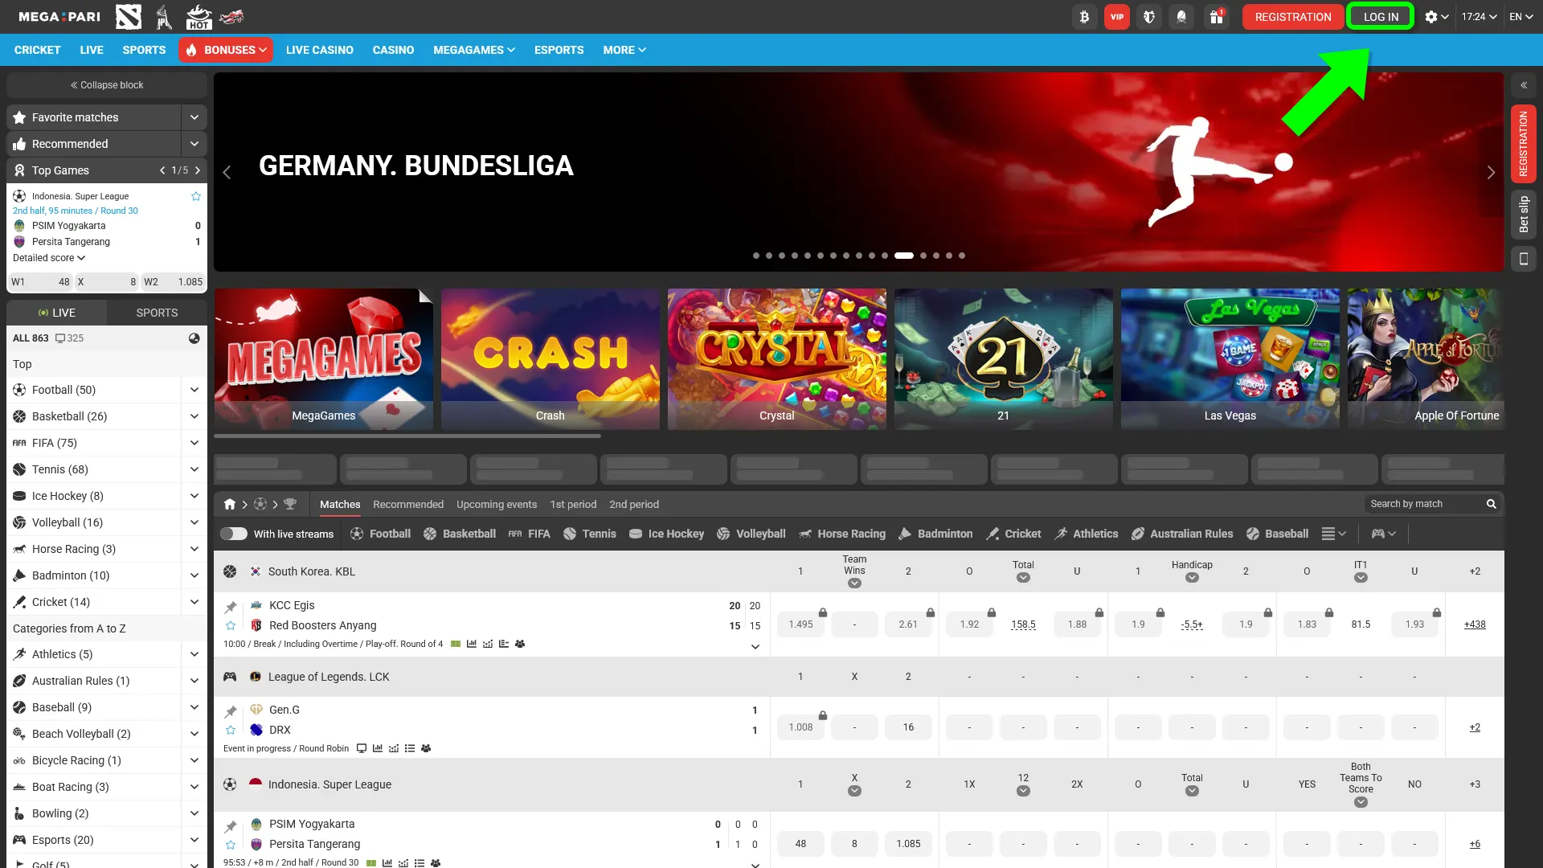Open statistics chart icon for Gen.G match

pos(378,748)
